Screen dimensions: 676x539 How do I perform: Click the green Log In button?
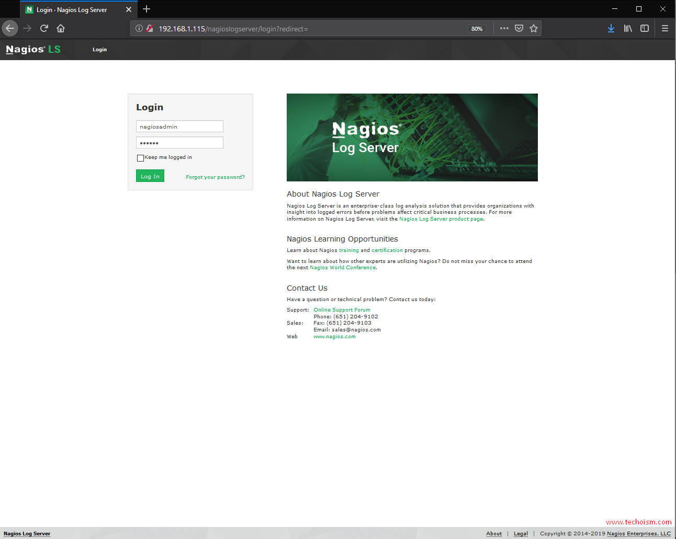150,176
